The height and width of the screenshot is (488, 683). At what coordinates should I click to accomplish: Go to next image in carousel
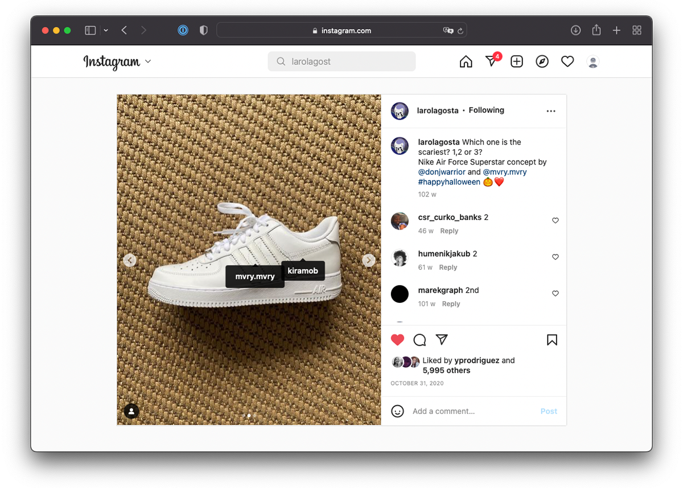coord(369,260)
